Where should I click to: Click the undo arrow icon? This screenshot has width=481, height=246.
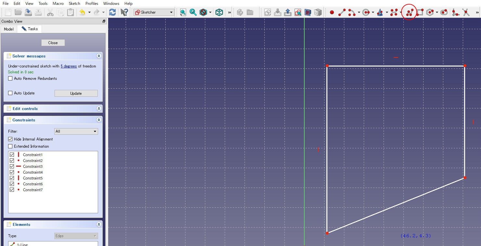point(82,12)
